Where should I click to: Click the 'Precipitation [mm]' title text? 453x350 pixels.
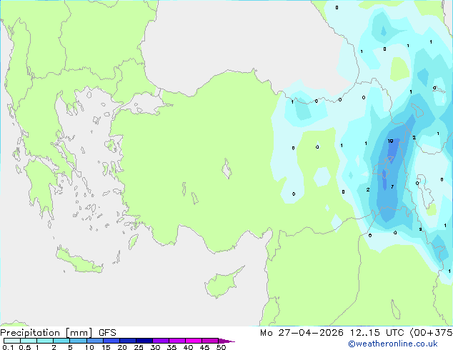pos(46,333)
